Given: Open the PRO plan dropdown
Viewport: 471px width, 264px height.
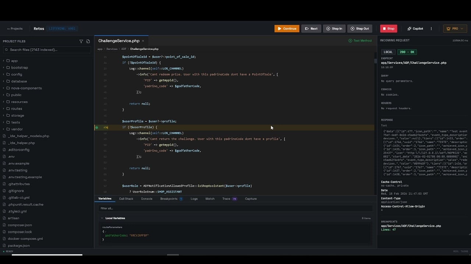Looking at the screenshot, I should click(x=455, y=29).
